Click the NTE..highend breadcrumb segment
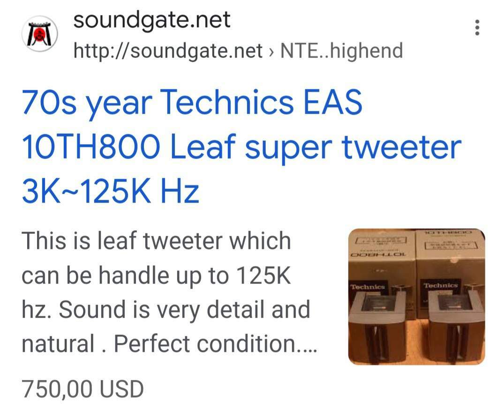Screen dimensions: 497x414 (342, 51)
